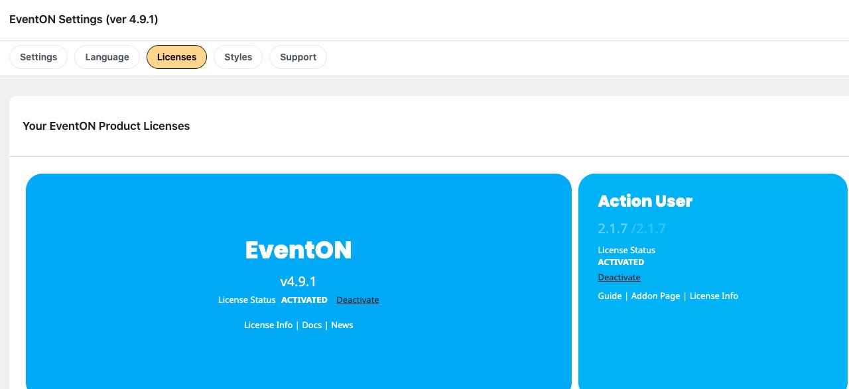Select the Licenses tab
This screenshot has width=849, height=389.
pos(176,57)
